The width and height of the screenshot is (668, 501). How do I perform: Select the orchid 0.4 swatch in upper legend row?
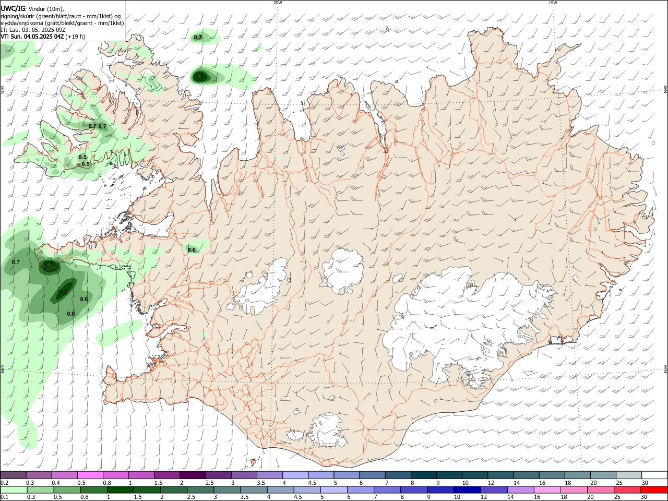65,475
